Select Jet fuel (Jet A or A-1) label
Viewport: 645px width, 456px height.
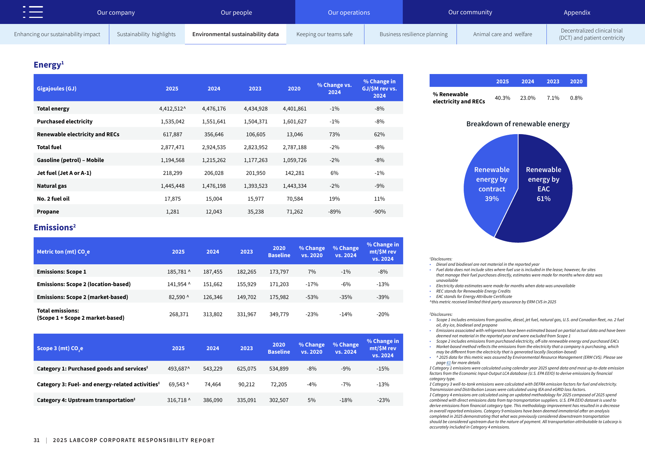point(64,173)
